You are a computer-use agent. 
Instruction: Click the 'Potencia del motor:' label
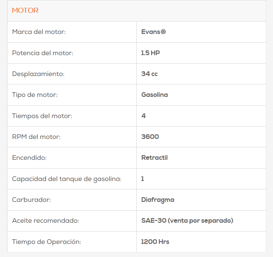click(43, 53)
